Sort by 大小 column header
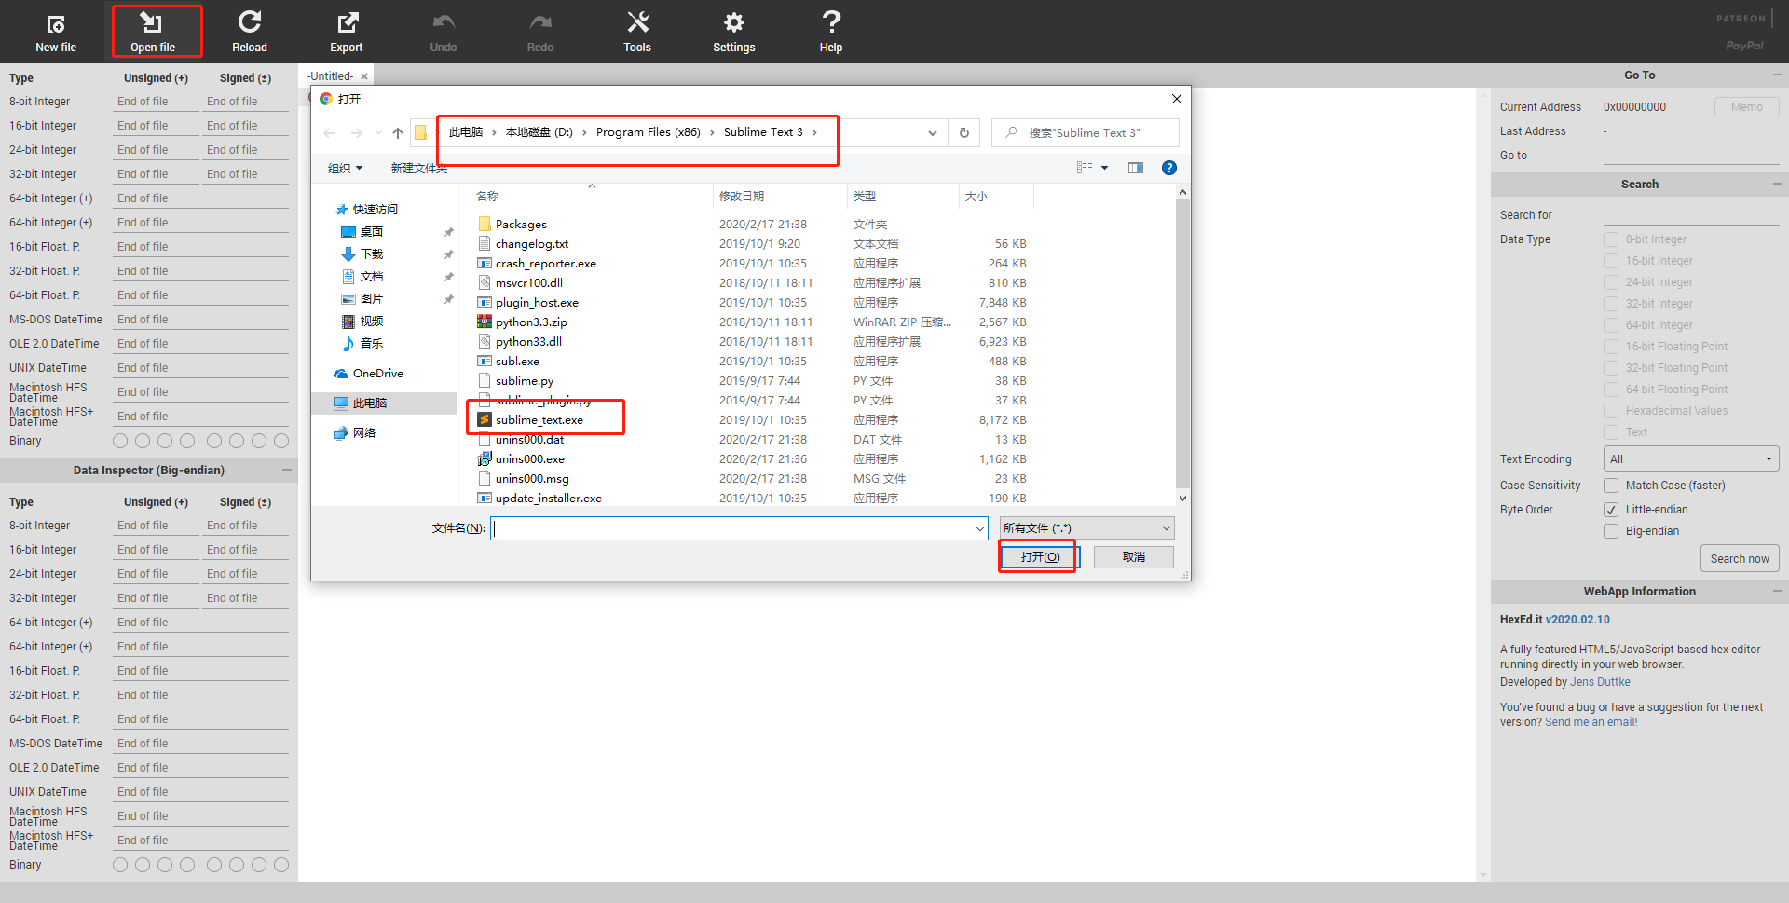1789x903 pixels. point(976,197)
